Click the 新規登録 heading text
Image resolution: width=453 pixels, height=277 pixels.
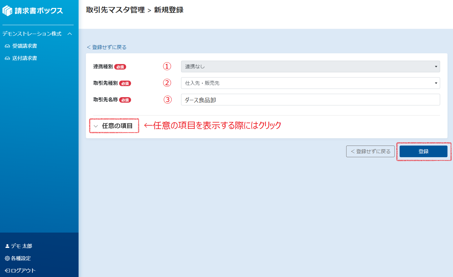169,10
